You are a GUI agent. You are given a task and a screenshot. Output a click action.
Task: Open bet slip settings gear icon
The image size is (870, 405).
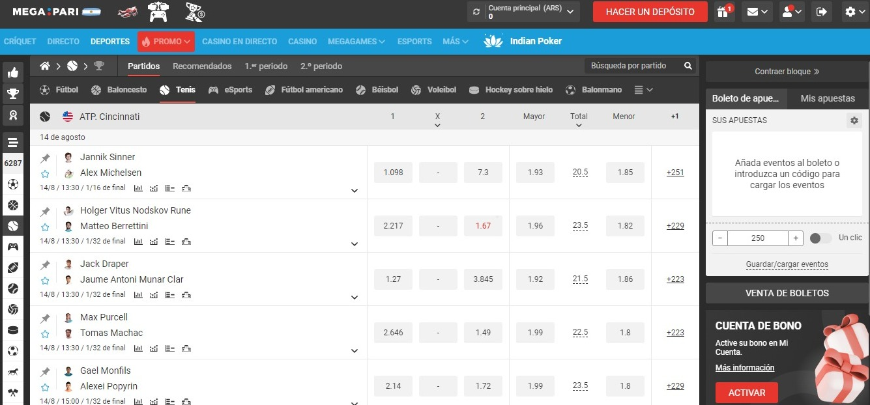point(854,120)
